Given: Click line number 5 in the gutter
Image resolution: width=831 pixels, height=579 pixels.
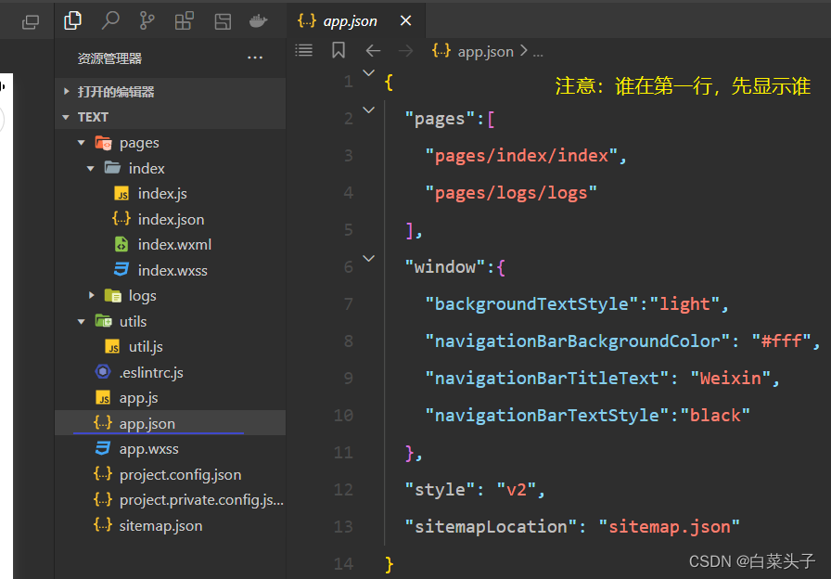Looking at the screenshot, I should [x=348, y=229].
